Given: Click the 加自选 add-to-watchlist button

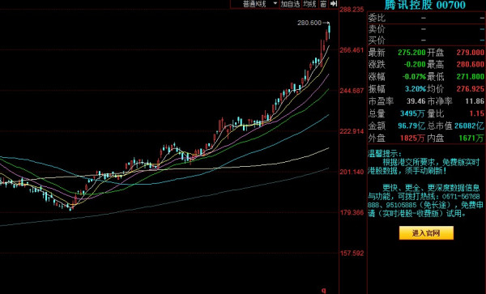Looking at the screenshot, I should 291,4.
